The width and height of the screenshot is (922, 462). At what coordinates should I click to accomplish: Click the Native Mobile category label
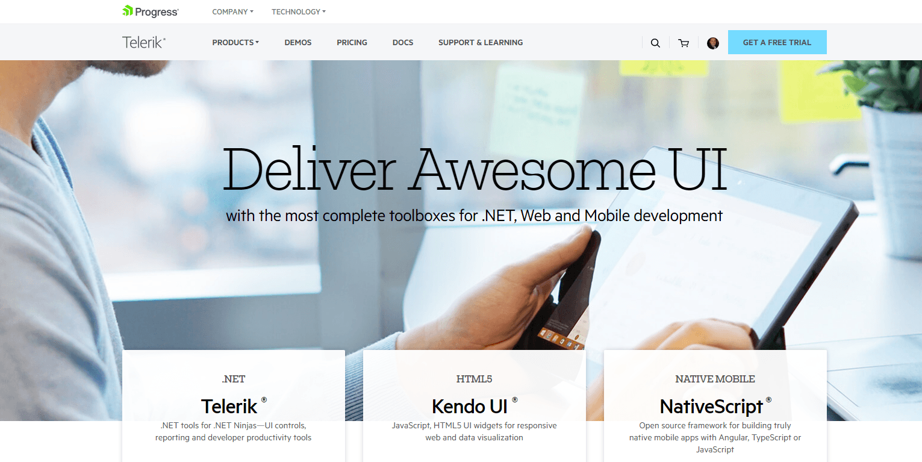[715, 379]
